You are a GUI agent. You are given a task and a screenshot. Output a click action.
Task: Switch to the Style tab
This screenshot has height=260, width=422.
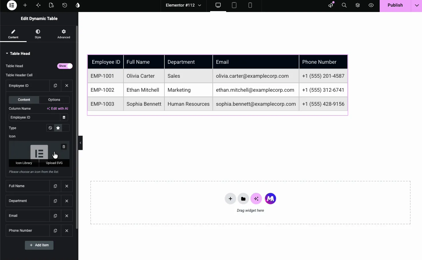(x=38, y=34)
